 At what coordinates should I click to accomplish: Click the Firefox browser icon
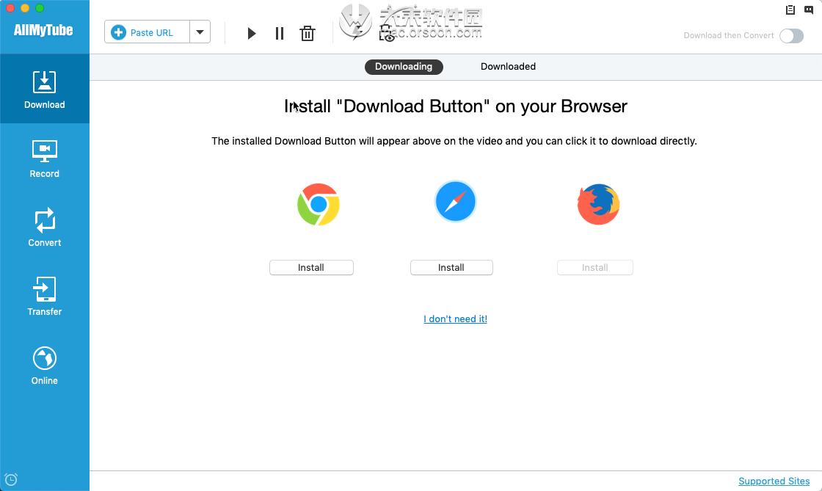[x=599, y=204]
